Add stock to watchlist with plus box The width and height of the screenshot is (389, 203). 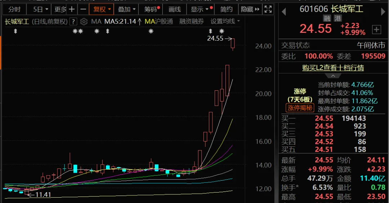[x=376, y=30]
